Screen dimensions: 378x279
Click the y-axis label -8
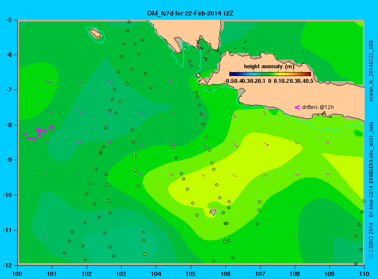[9, 125]
